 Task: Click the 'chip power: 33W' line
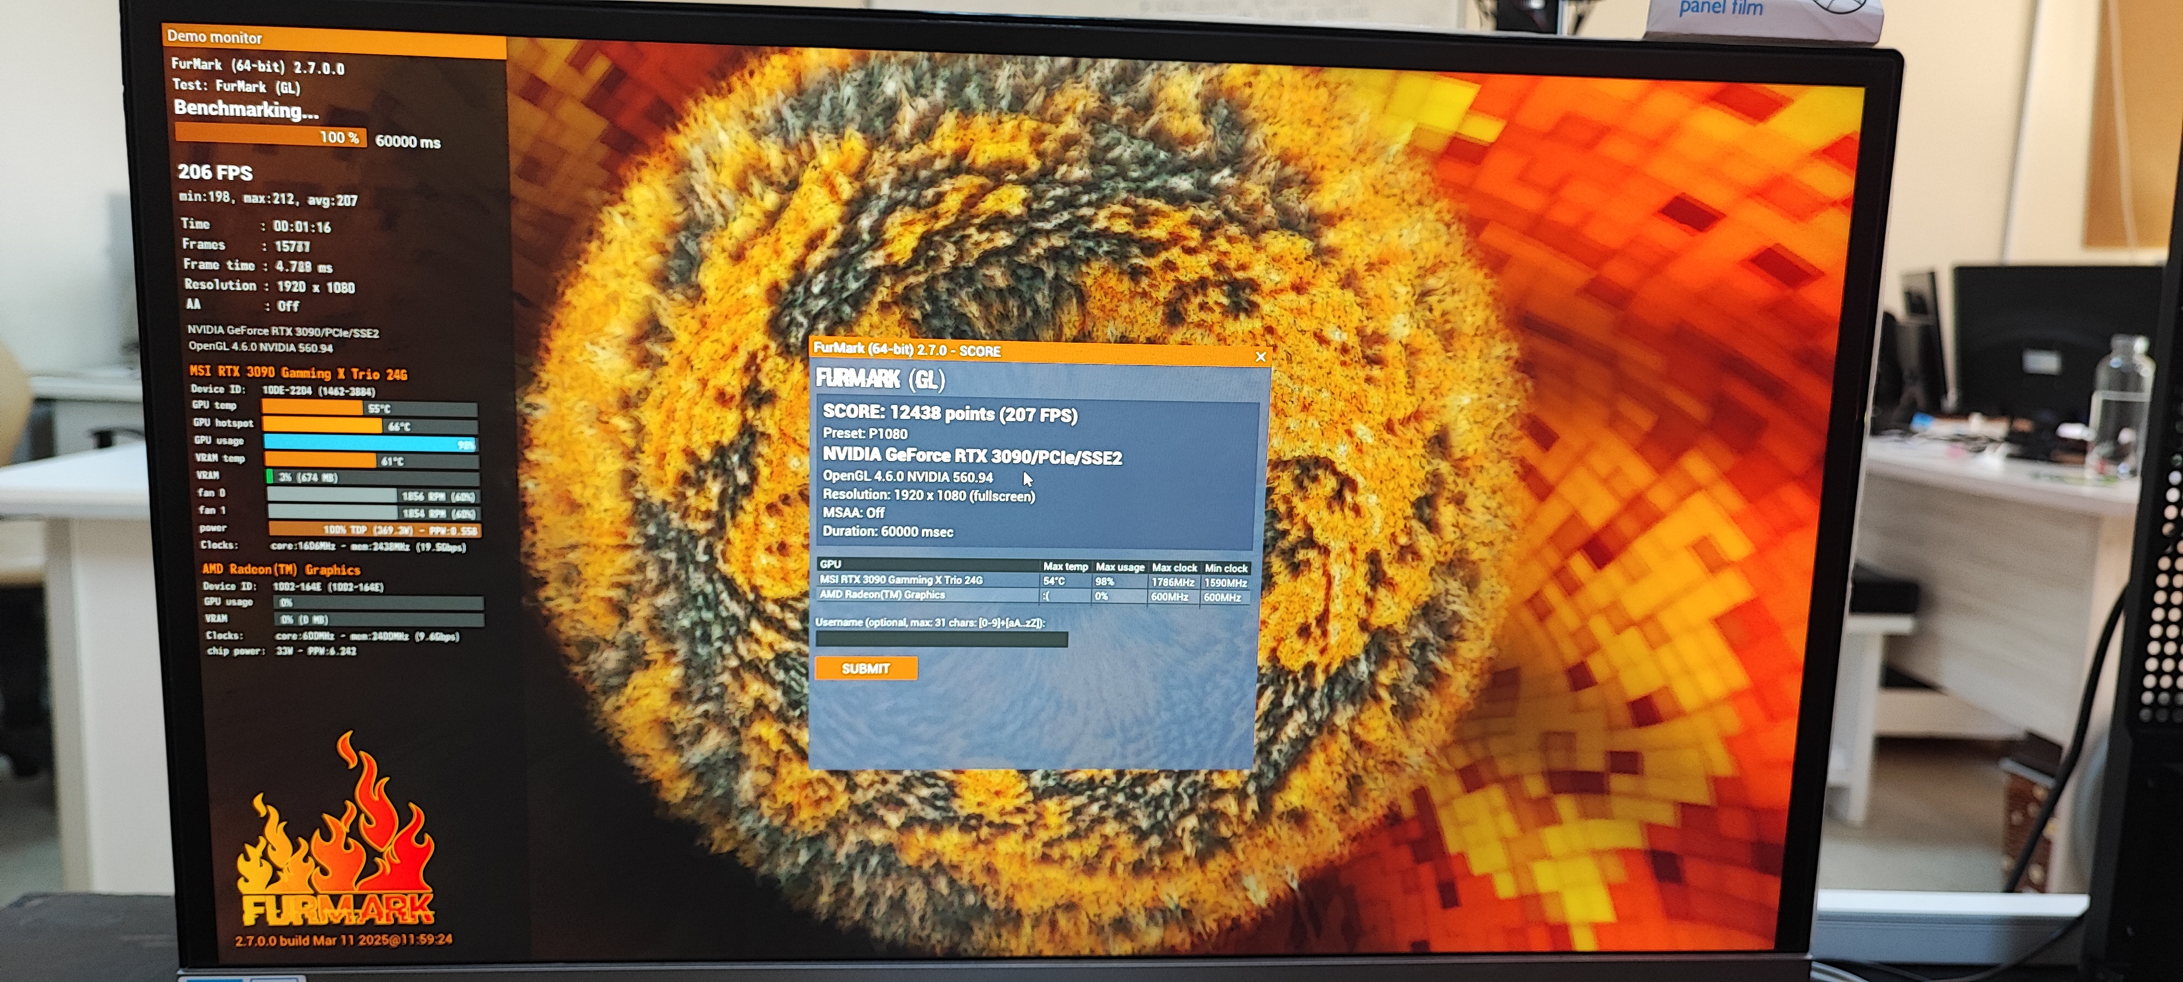tap(282, 651)
